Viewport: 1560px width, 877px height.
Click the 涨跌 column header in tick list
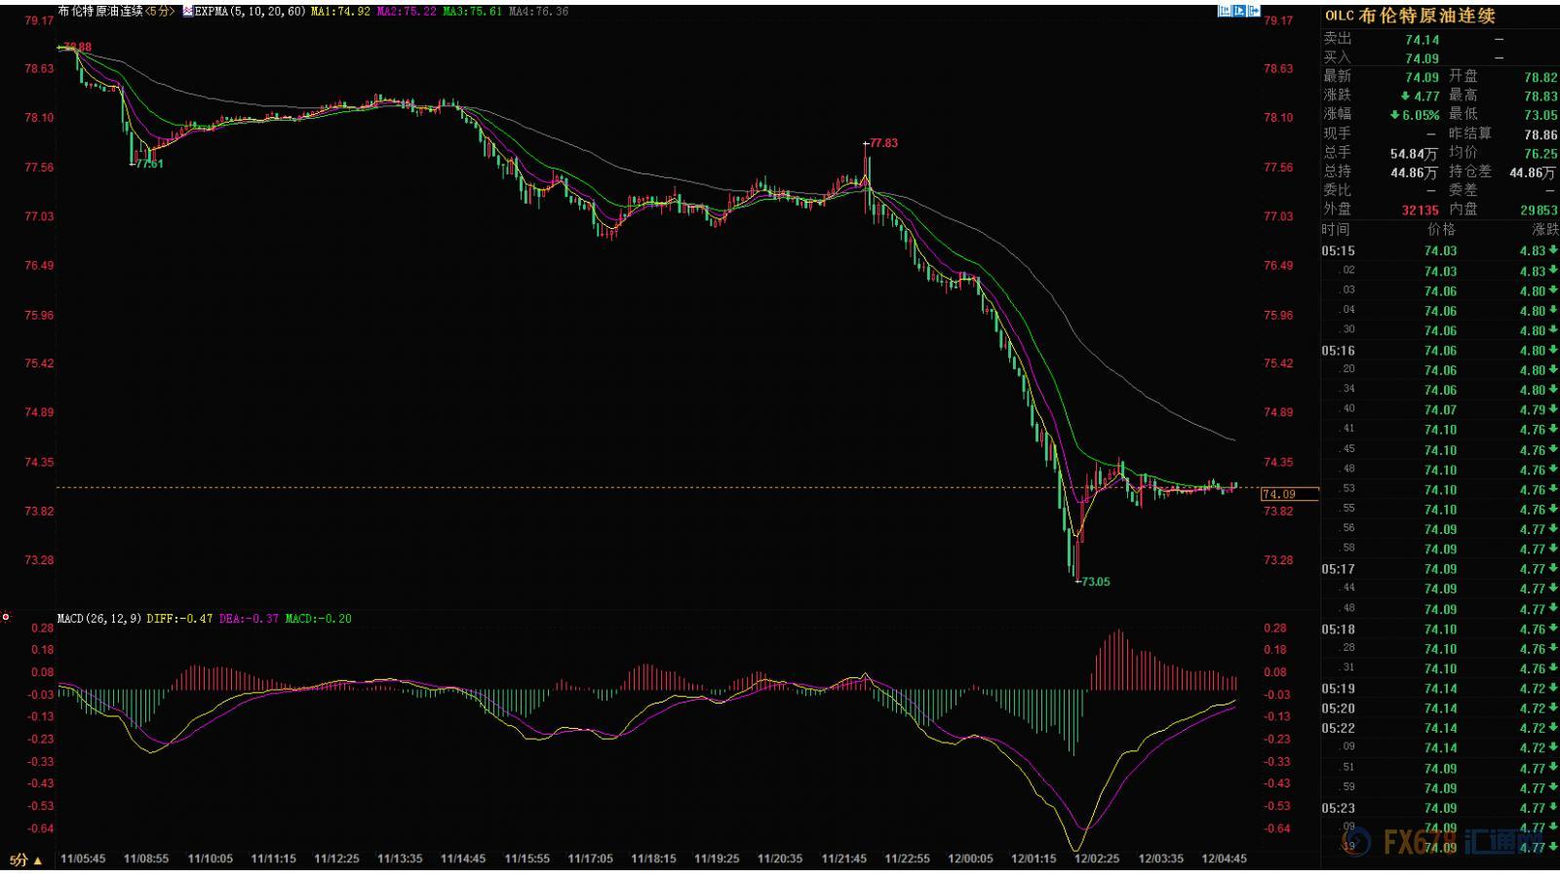(x=1544, y=230)
